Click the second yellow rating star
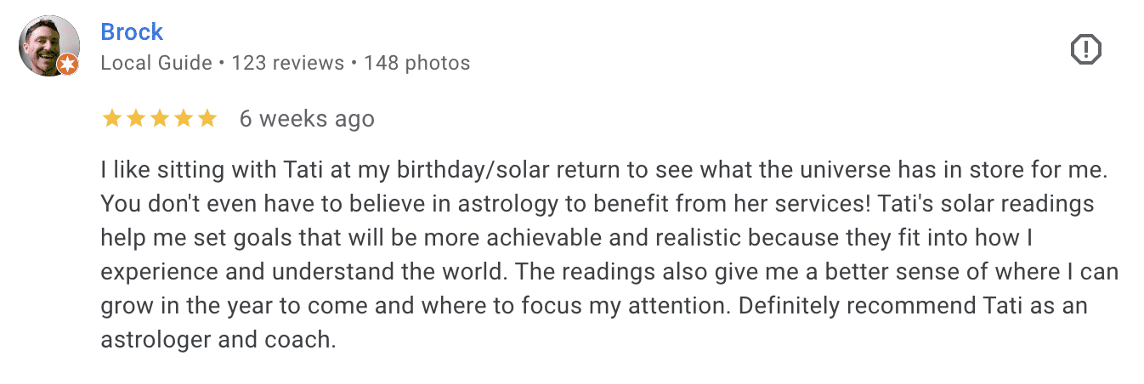The height and width of the screenshot is (384, 1144). click(135, 119)
